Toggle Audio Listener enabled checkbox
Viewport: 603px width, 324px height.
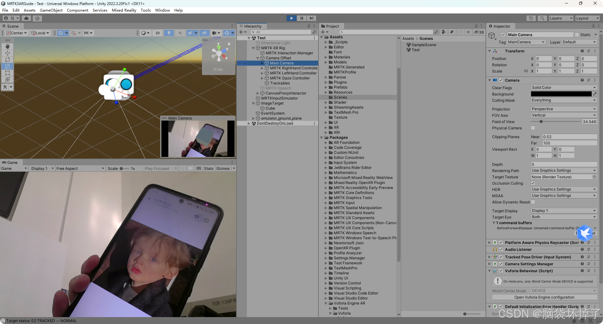501,250
